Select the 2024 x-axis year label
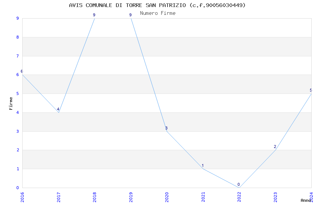The width and height of the screenshot is (315, 204). click(x=311, y=197)
